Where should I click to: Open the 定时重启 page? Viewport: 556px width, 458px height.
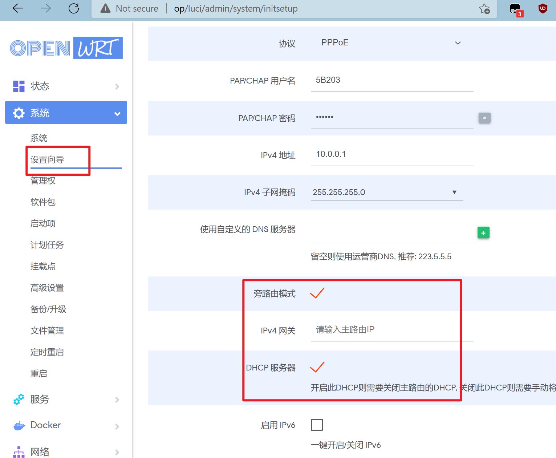point(47,352)
